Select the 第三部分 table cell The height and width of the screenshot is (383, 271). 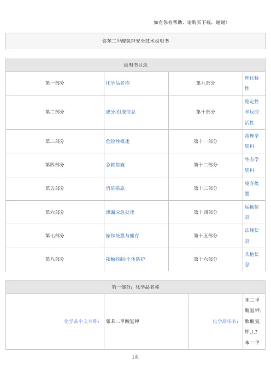[x=55, y=141]
